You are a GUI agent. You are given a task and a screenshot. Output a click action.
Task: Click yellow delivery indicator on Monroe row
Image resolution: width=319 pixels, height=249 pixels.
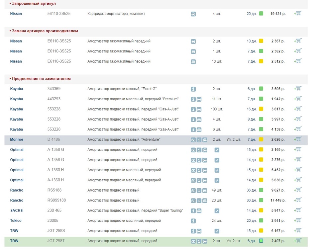(x=261, y=139)
